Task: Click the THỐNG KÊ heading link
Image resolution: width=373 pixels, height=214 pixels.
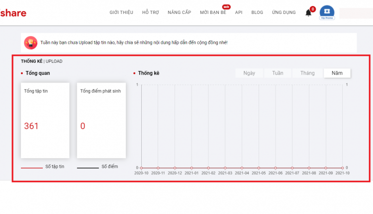Action: pos(32,61)
